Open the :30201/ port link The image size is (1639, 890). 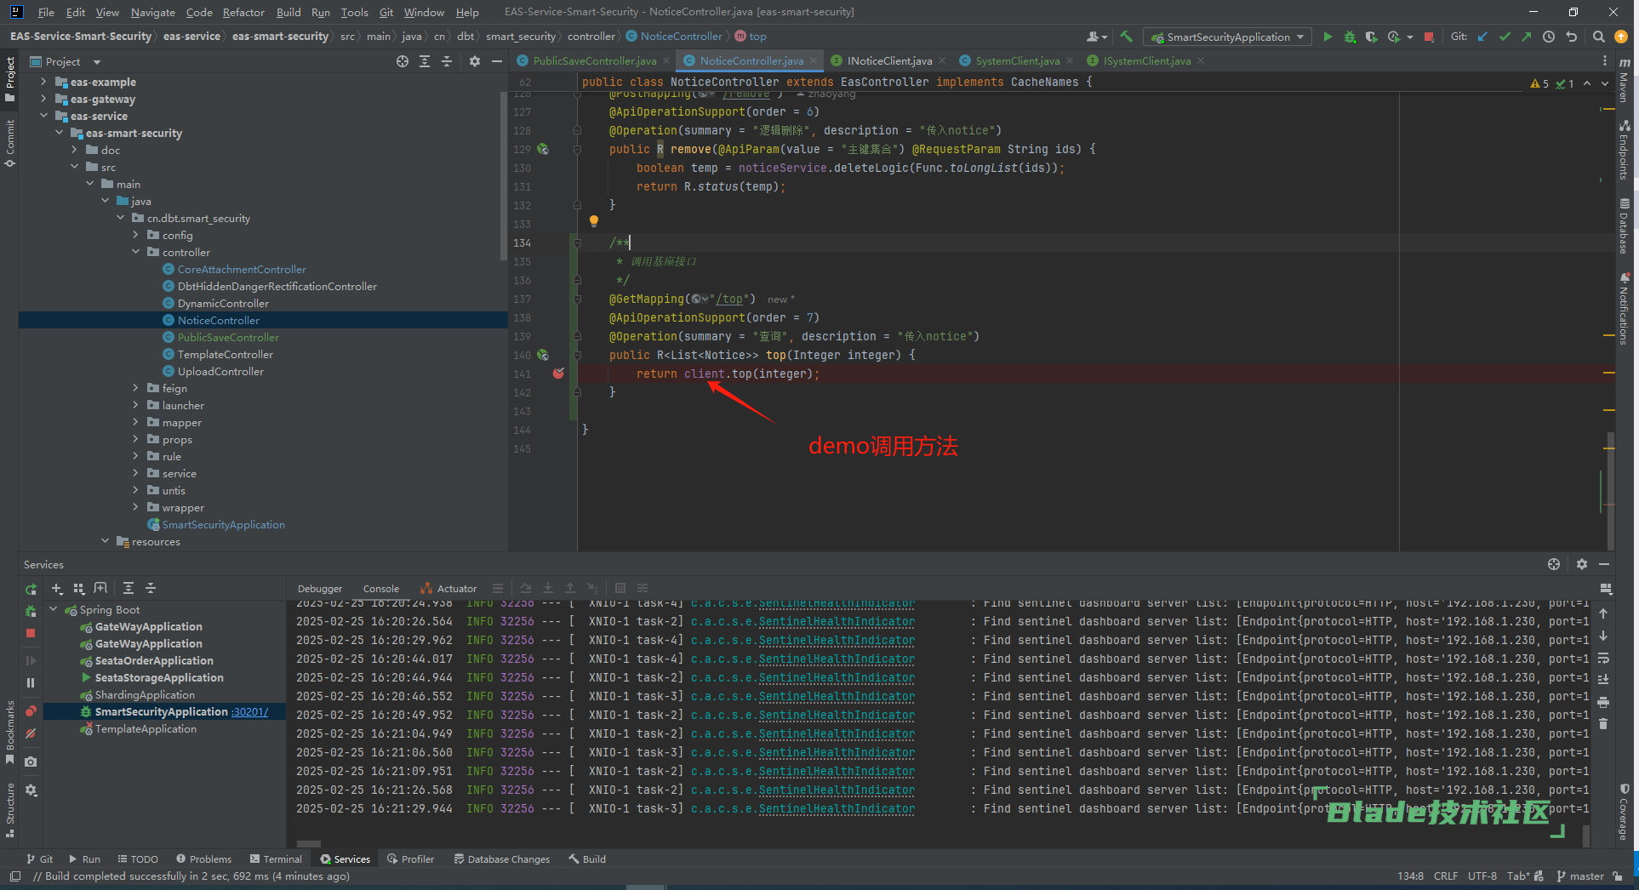click(249, 711)
